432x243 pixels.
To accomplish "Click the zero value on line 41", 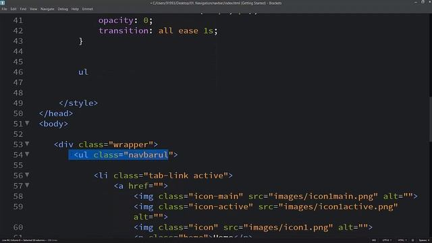I will click(x=146, y=20).
